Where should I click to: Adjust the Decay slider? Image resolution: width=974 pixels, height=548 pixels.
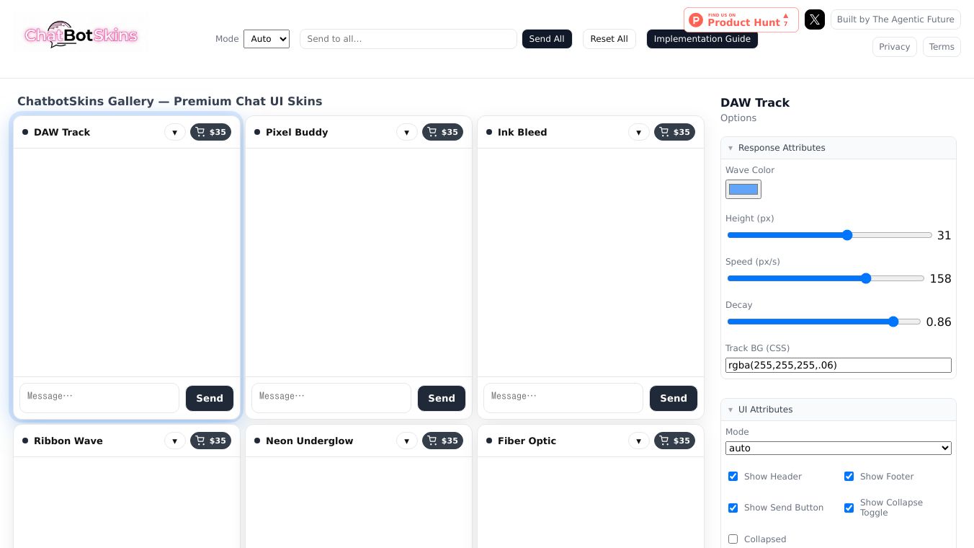pos(824,322)
